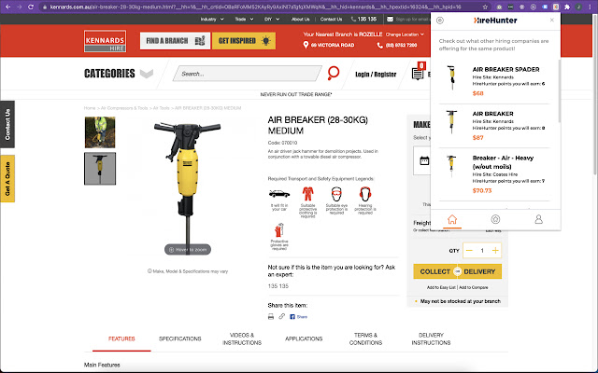598x373 pixels.
Task: Expand the Trade dropdown menu
Action: click(x=244, y=19)
